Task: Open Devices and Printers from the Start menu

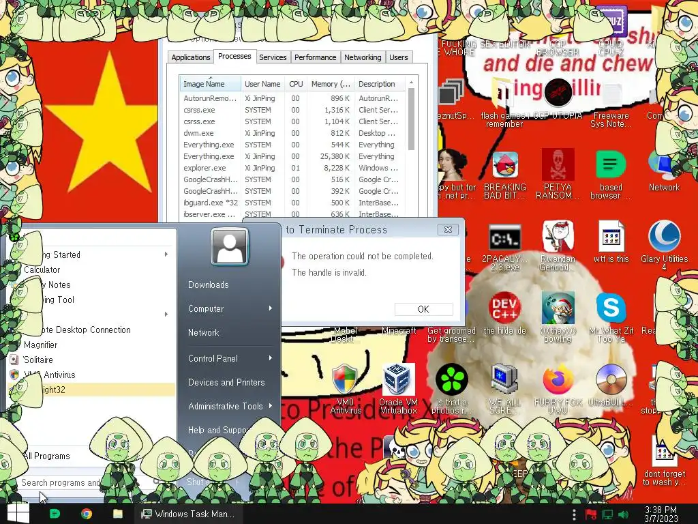Action: point(226,382)
